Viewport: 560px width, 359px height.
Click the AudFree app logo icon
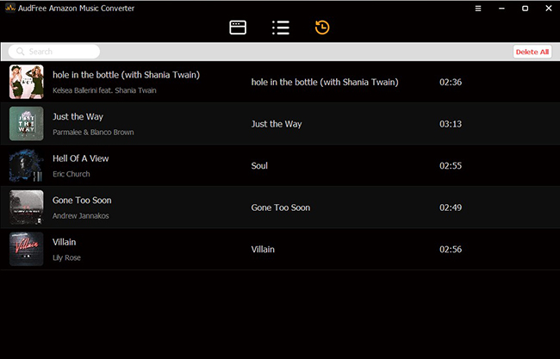point(9,8)
